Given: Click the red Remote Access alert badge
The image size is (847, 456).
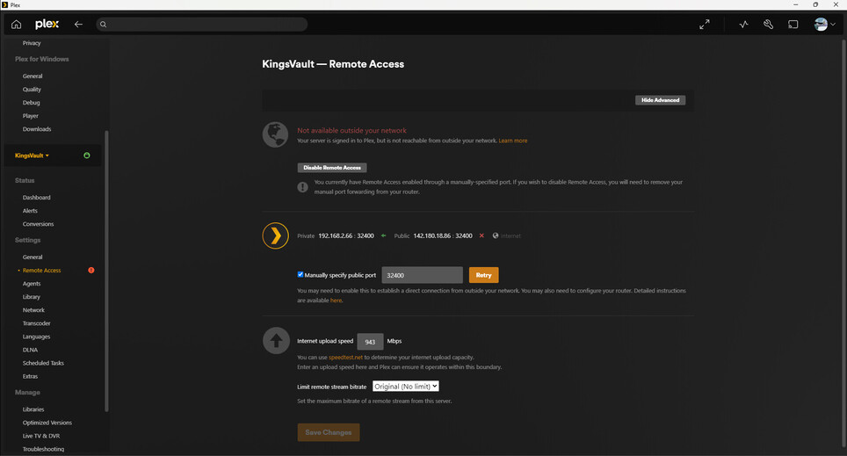Looking at the screenshot, I should point(91,270).
